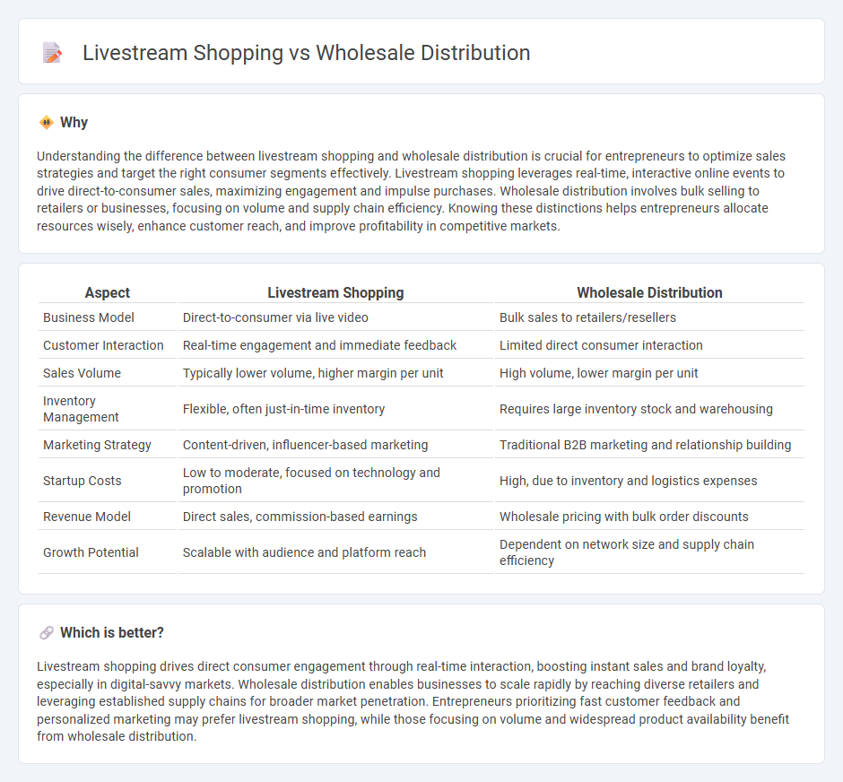The height and width of the screenshot is (782, 843).
Task: Click the Startup Costs row label
Action: pyautogui.click(x=83, y=481)
